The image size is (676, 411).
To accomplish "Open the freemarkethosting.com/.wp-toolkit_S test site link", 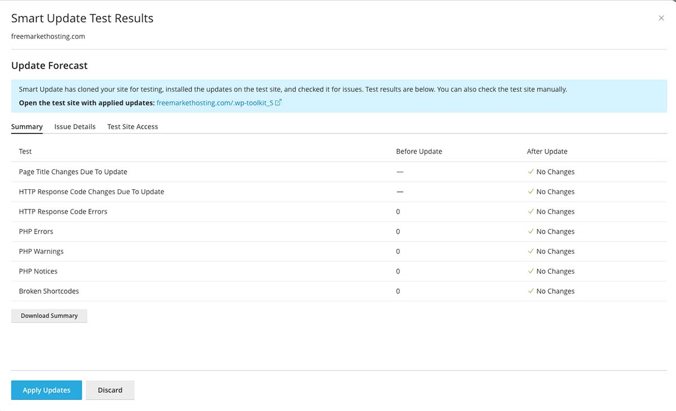I will pos(214,103).
